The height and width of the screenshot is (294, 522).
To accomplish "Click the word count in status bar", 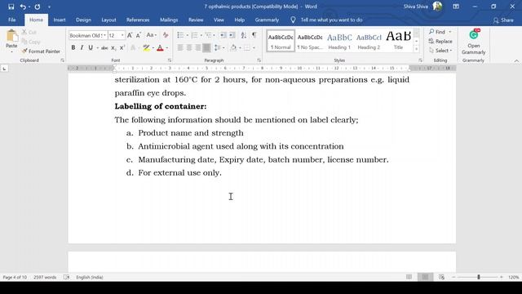I will coord(45,277).
